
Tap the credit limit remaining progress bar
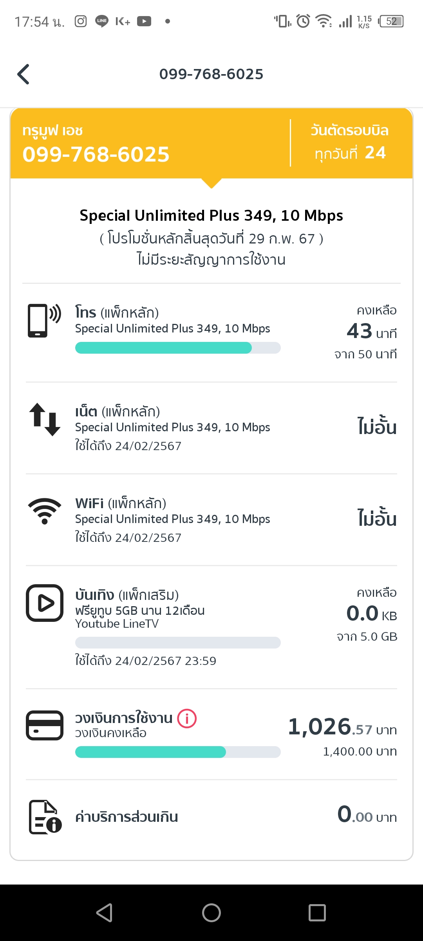(x=178, y=752)
